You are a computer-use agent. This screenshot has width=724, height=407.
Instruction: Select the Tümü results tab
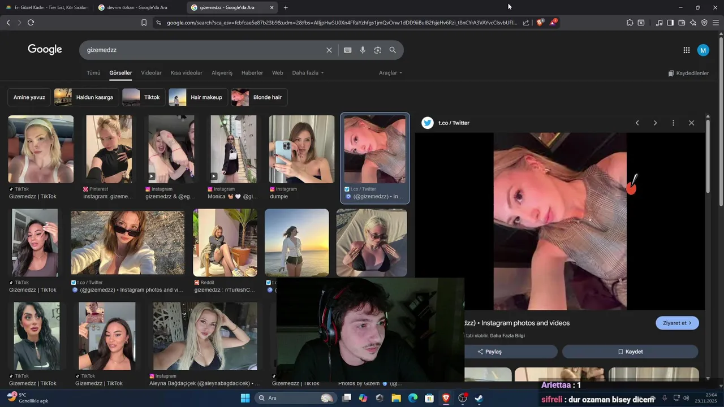(x=93, y=73)
